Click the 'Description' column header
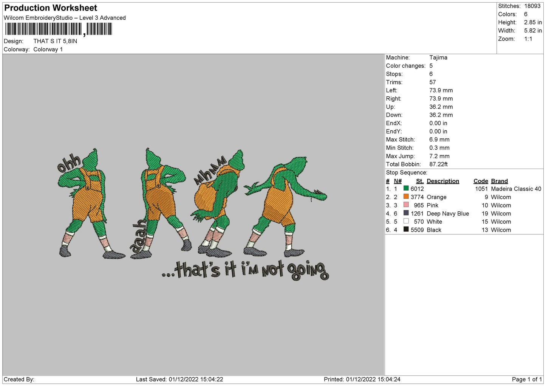The height and width of the screenshot is (386, 546). [x=443, y=181]
